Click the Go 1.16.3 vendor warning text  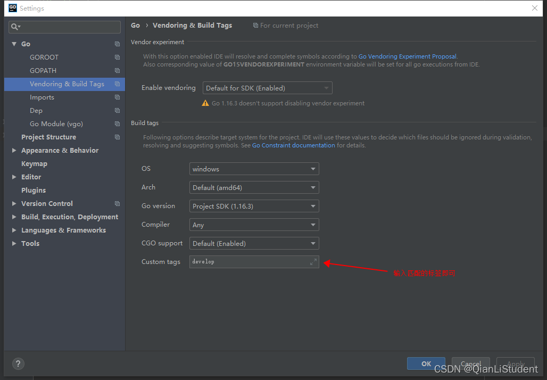[288, 103]
